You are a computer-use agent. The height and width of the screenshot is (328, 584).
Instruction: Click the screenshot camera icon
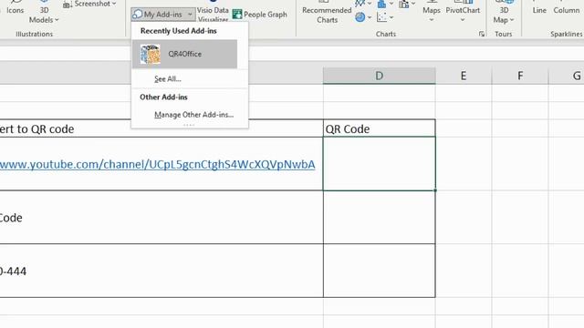[68, 5]
